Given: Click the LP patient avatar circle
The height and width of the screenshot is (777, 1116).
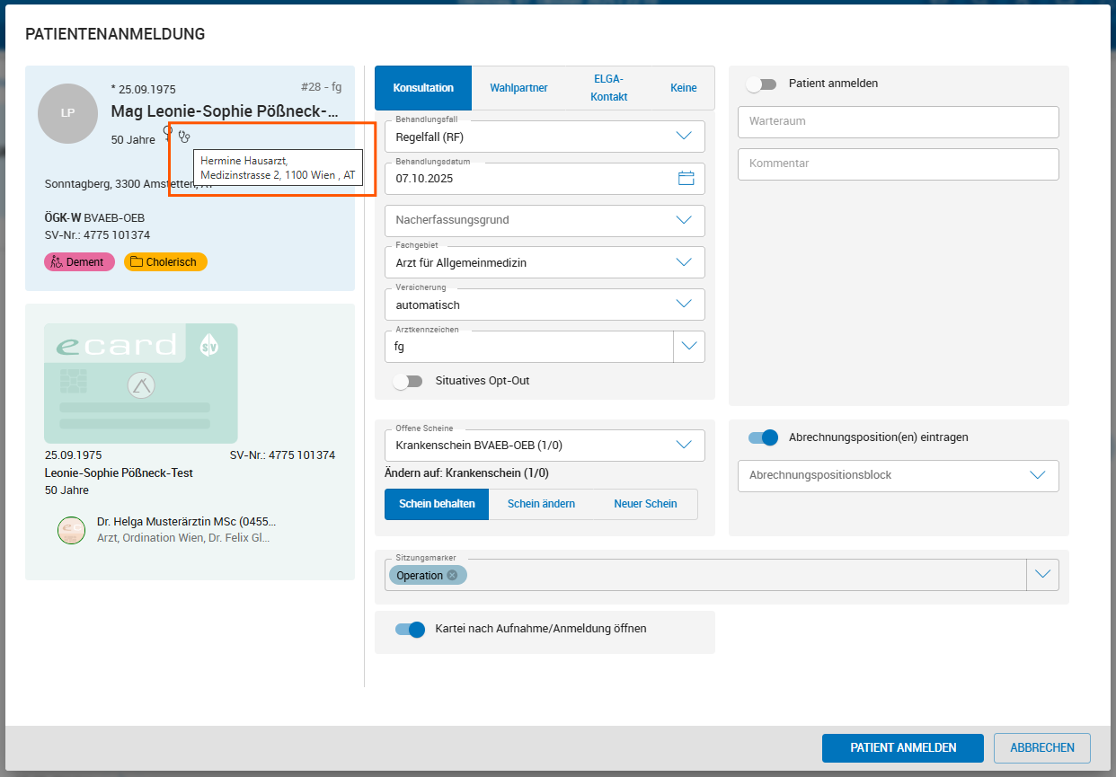Looking at the screenshot, I should [67, 113].
